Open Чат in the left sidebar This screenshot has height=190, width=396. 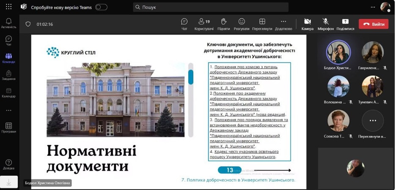click(8, 41)
